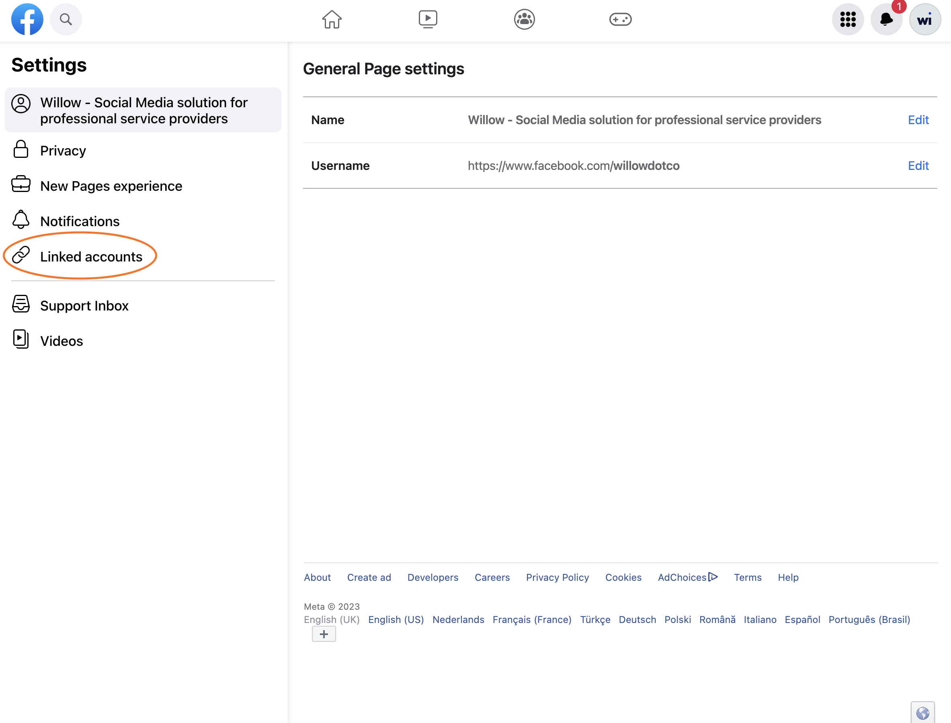
Task: Open the Watch video icon
Action: (428, 19)
